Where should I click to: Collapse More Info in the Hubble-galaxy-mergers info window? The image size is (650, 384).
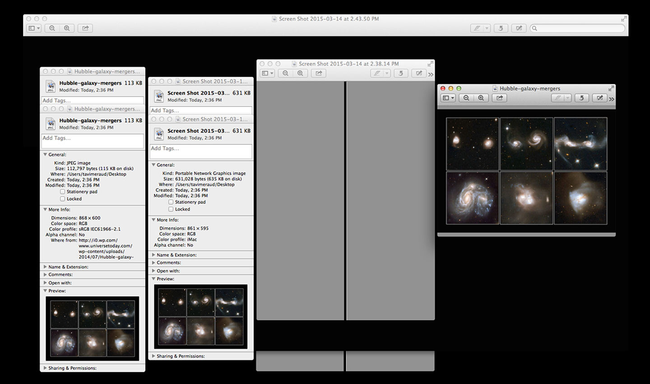45,209
